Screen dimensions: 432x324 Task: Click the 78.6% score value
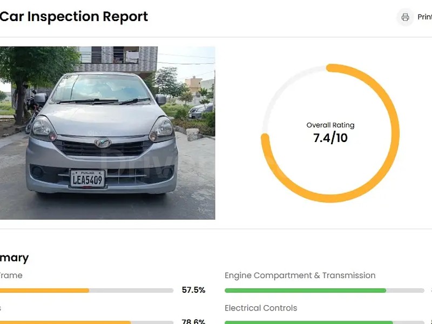pyautogui.click(x=193, y=322)
